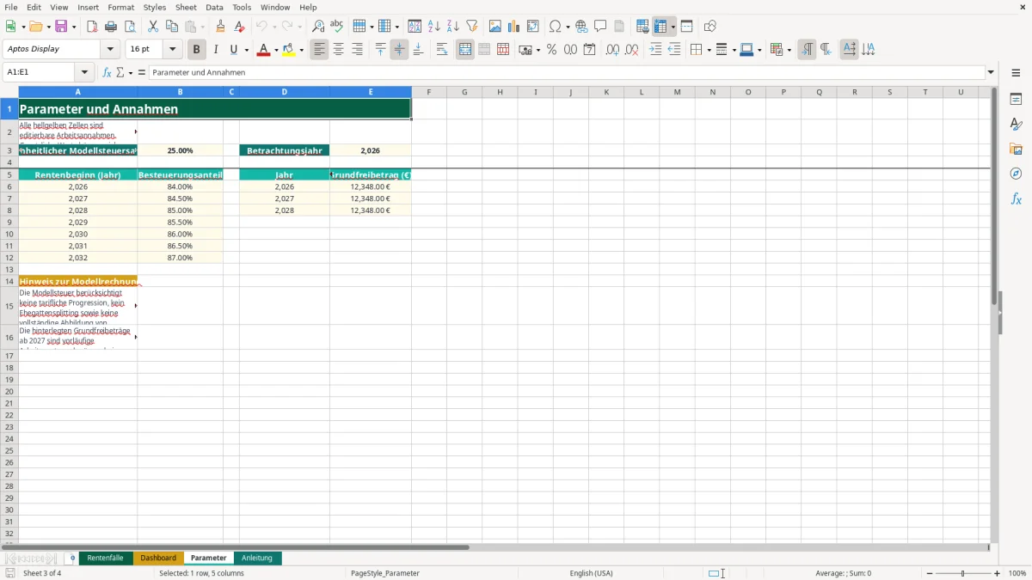Viewport: 1032px width, 580px height.
Task: Click the Increase Indent icon
Action: pos(655,50)
